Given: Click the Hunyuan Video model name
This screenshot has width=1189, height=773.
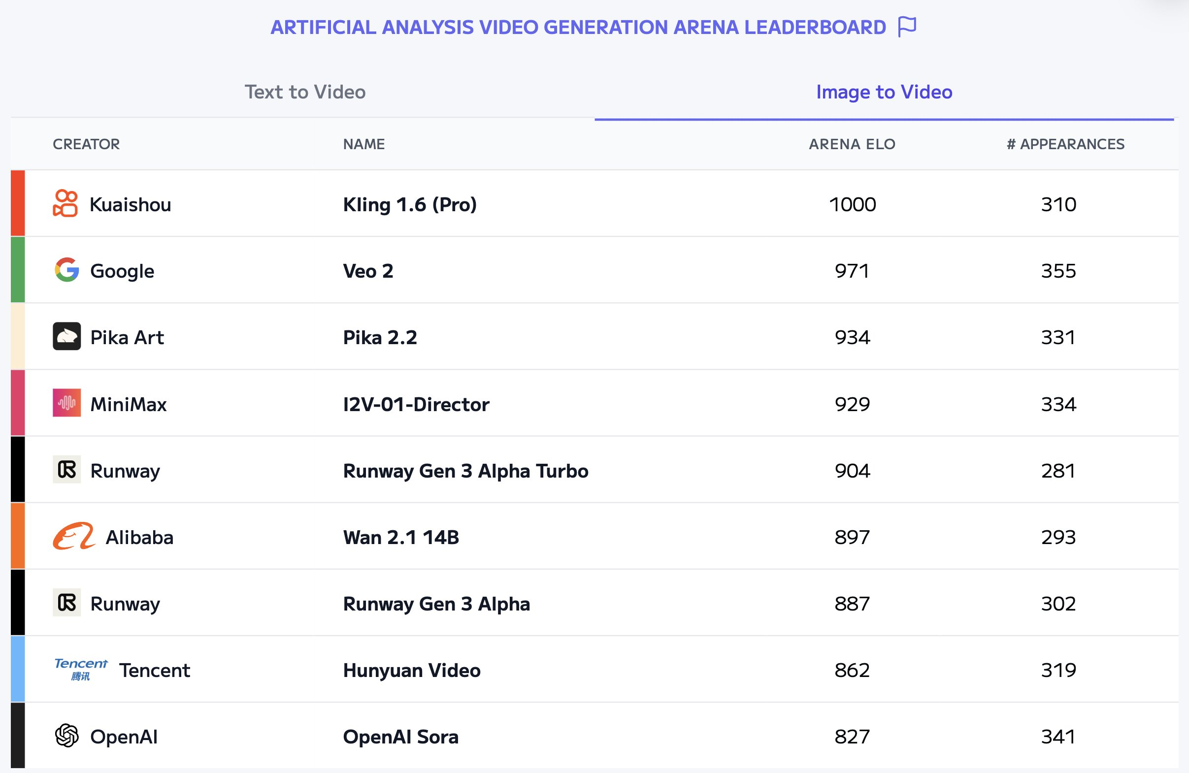Looking at the screenshot, I should coord(412,670).
